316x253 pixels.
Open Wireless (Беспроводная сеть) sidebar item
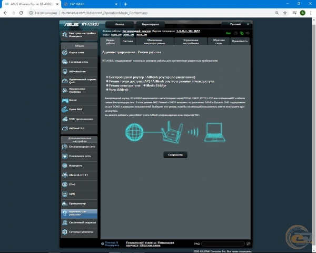(x=79, y=147)
